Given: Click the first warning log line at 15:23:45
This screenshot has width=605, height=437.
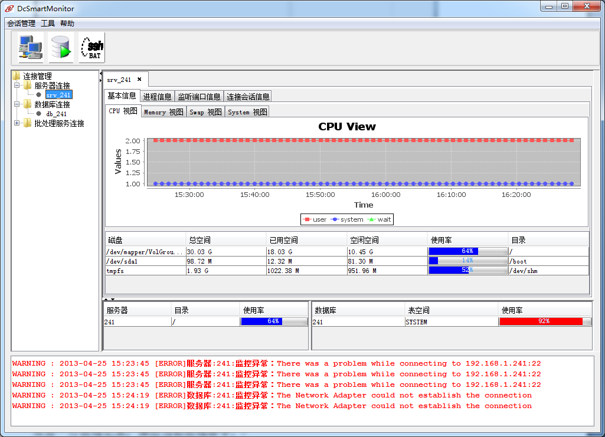Looking at the screenshot, I should point(277,363).
